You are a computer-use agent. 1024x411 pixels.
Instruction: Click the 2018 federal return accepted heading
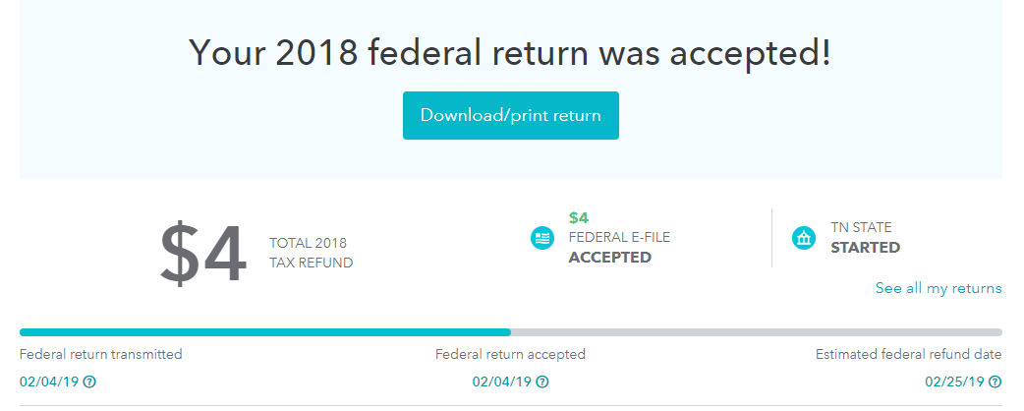pos(511,52)
